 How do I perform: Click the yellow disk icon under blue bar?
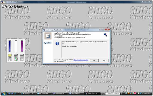point(10,55)
